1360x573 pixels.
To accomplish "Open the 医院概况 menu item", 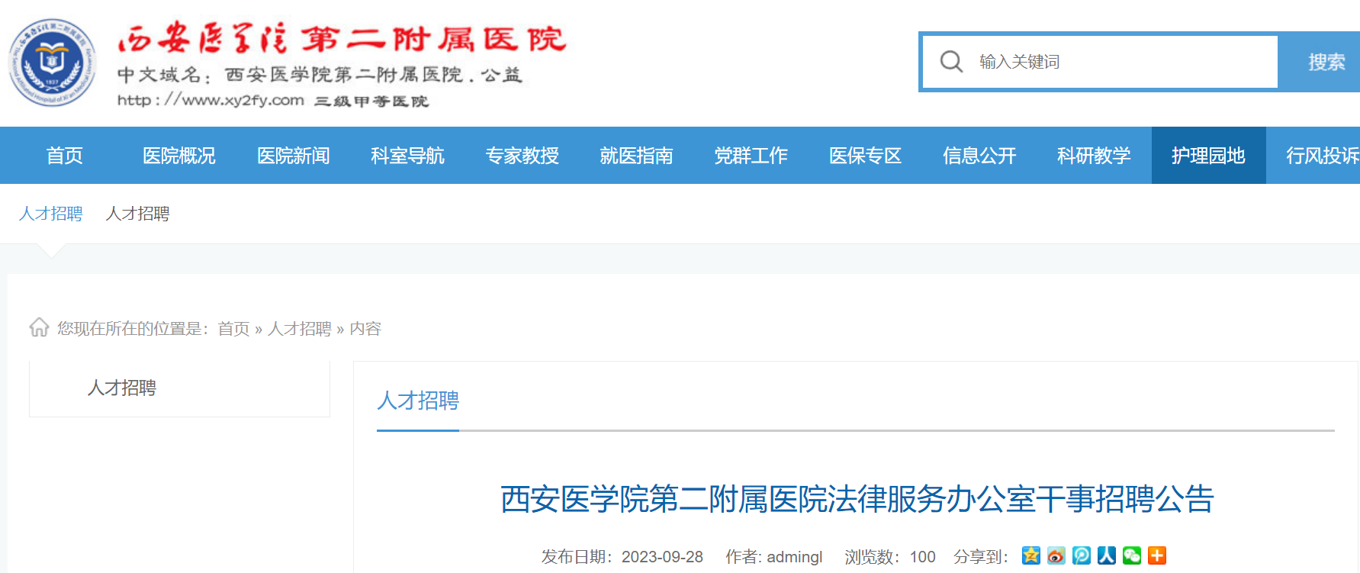I will point(178,156).
